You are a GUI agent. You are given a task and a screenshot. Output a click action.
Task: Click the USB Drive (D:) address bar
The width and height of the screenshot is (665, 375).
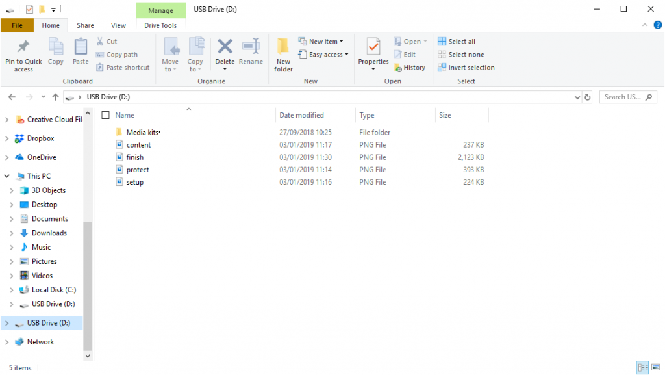tap(322, 97)
